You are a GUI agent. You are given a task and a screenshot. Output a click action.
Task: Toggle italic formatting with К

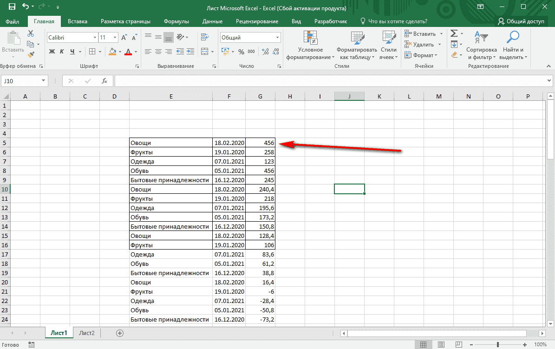point(63,51)
